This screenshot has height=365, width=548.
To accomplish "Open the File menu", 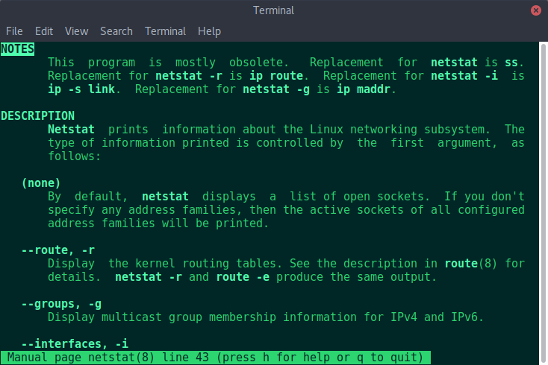I will pos(14,31).
